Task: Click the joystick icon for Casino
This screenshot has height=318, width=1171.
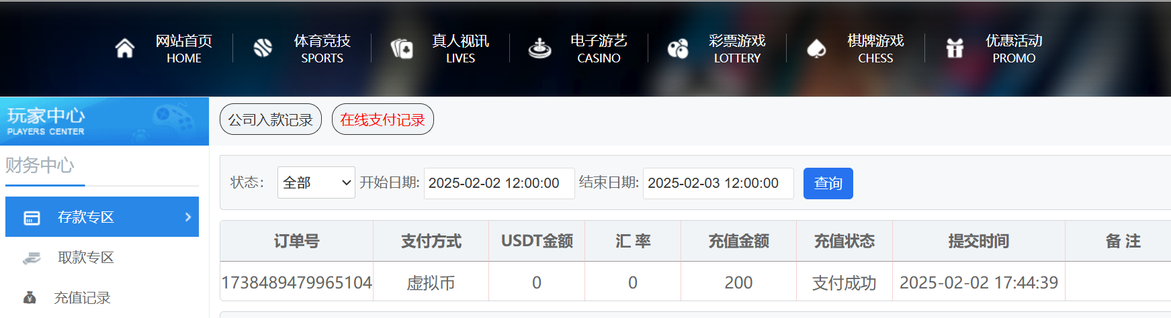Action: coord(539,48)
